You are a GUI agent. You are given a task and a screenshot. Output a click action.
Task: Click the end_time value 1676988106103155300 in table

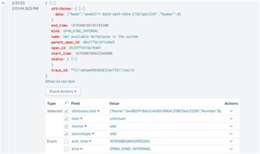[130, 141]
